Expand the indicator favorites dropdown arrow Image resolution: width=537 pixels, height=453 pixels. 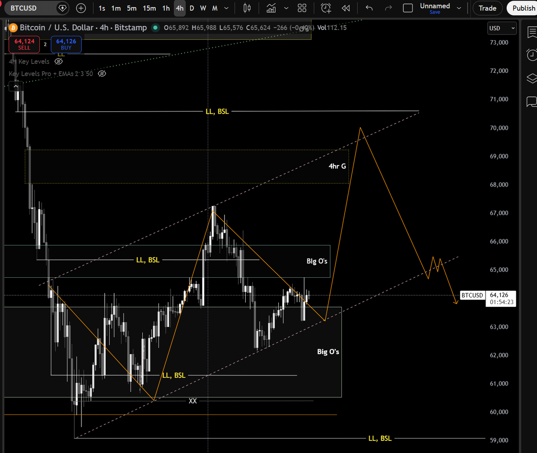click(286, 8)
